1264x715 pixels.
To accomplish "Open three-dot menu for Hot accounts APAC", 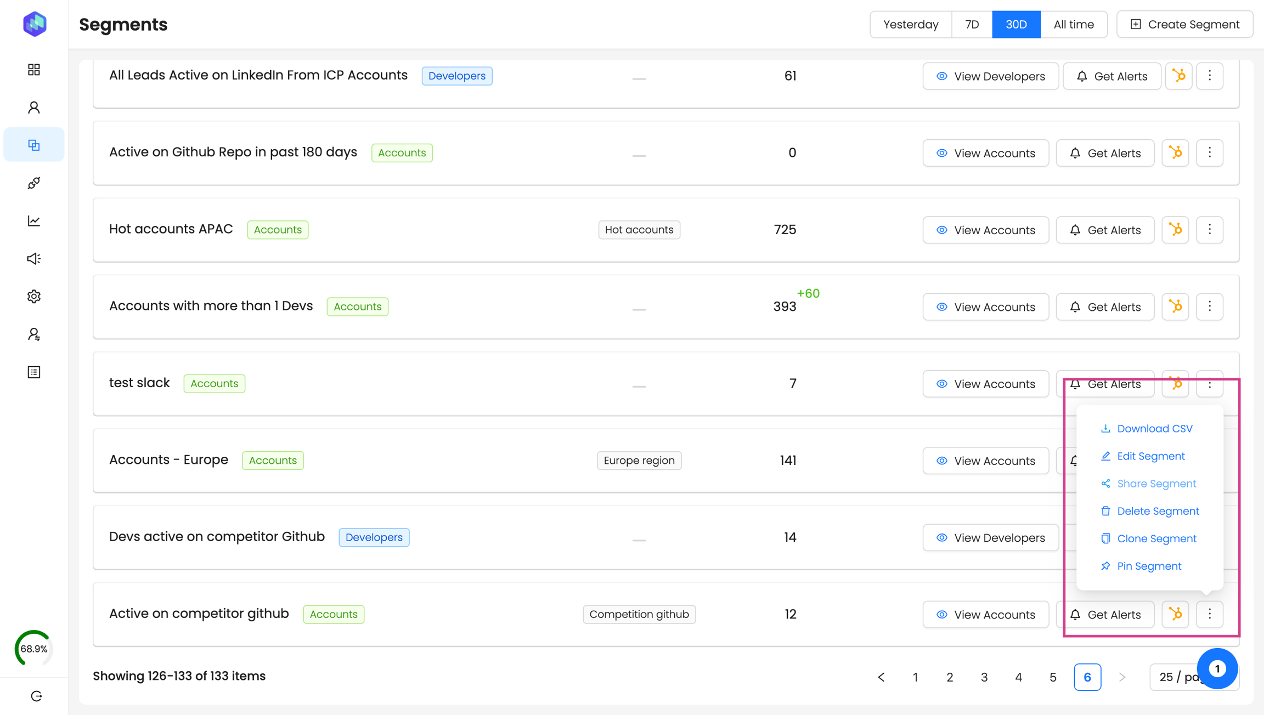I will pos(1209,230).
